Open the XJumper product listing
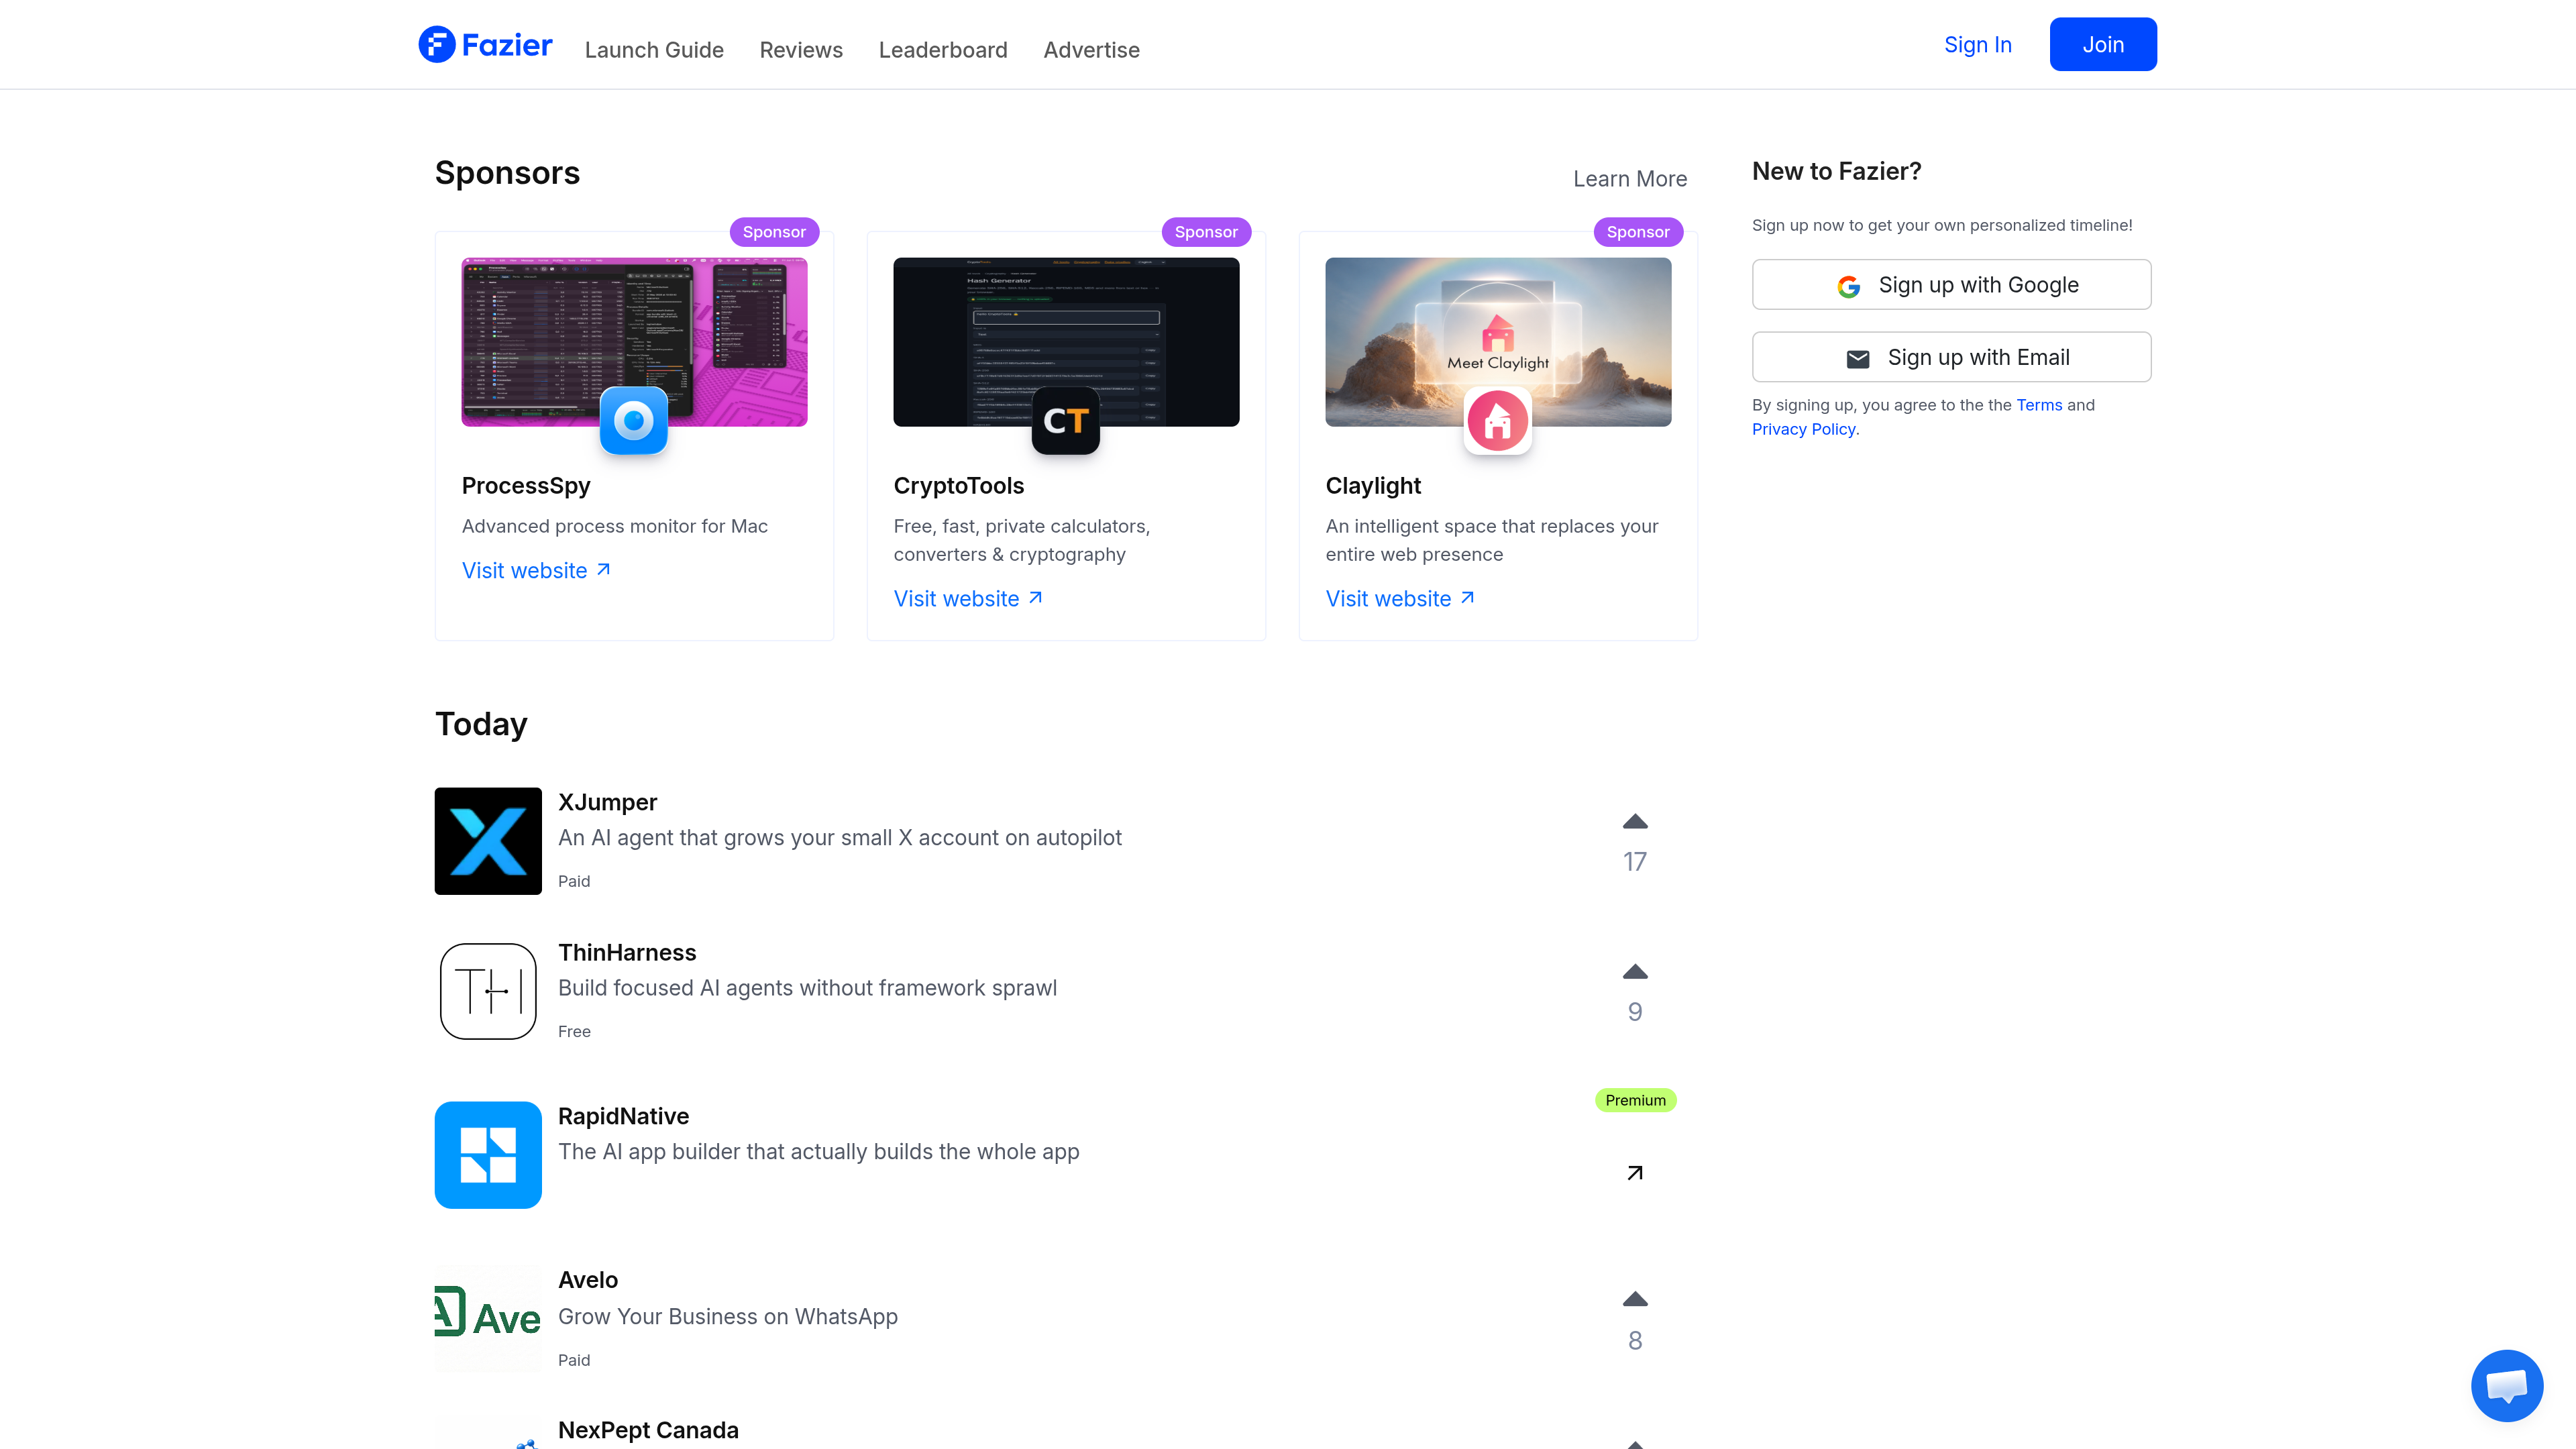This screenshot has width=2576, height=1449. click(x=608, y=803)
